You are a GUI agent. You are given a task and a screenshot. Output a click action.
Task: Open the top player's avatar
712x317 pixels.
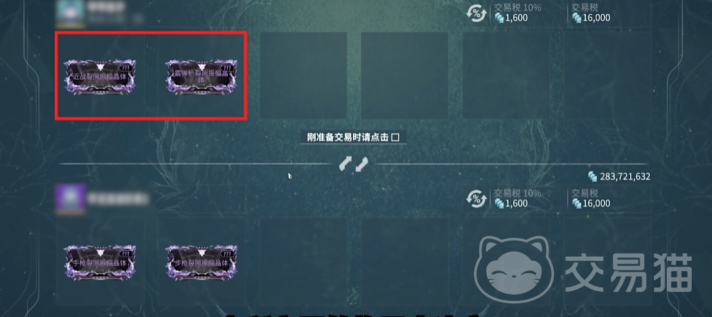70,10
